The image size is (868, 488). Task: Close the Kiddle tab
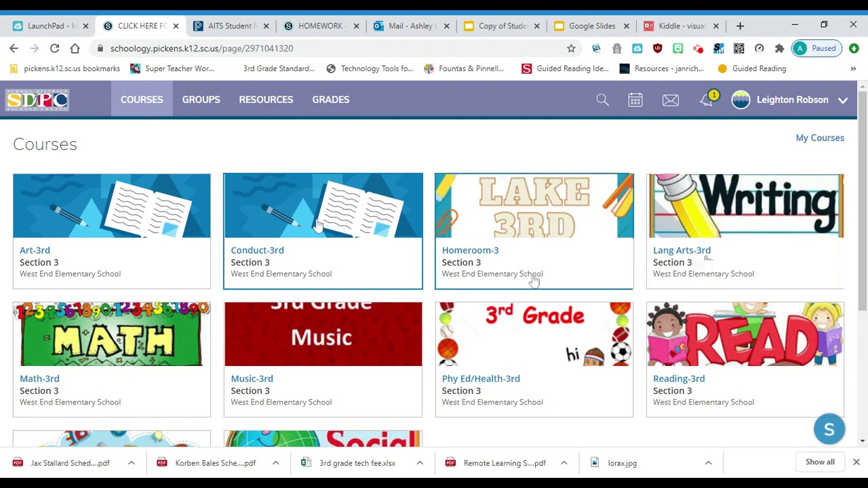coord(715,26)
